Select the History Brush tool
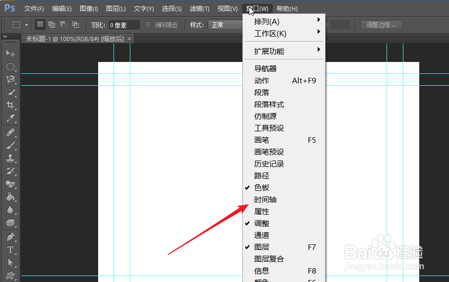 pos(10,171)
